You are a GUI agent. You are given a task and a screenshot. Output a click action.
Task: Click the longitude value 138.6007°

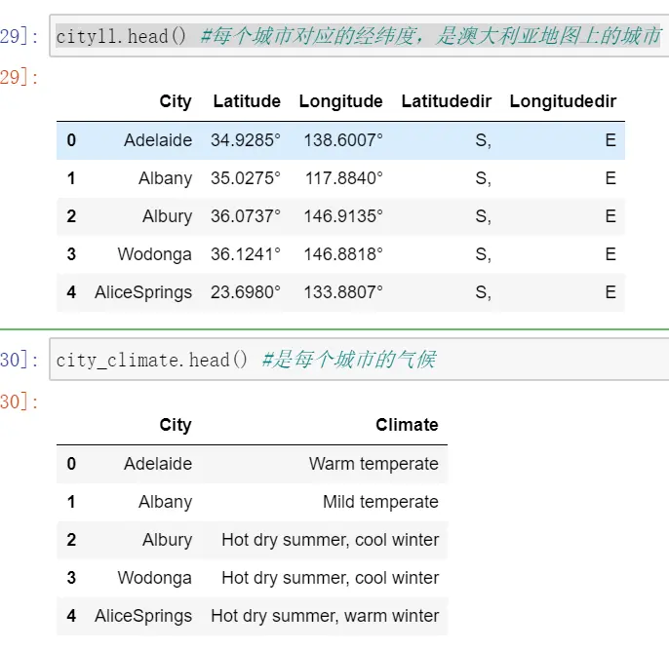coord(343,140)
